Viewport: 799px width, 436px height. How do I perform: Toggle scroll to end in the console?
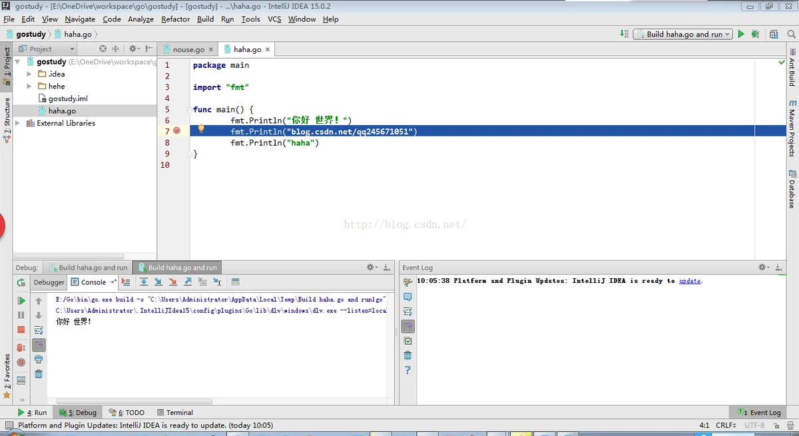coord(39,345)
